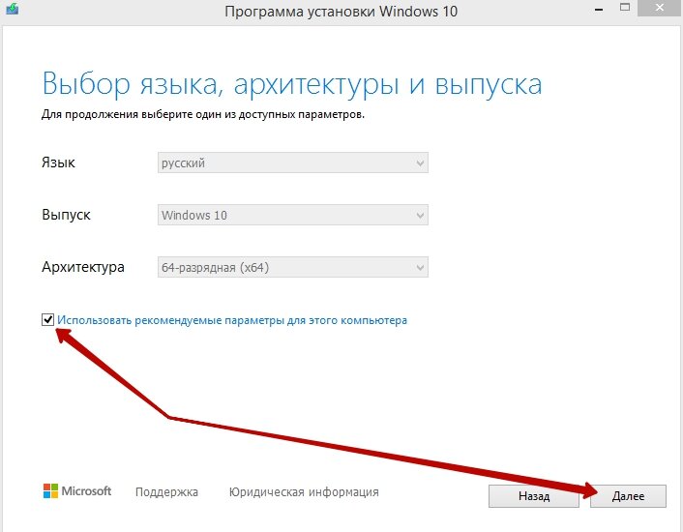Viewport: 683px width, 532px height.
Task: Click the Microsoft logo
Action: tap(77, 491)
